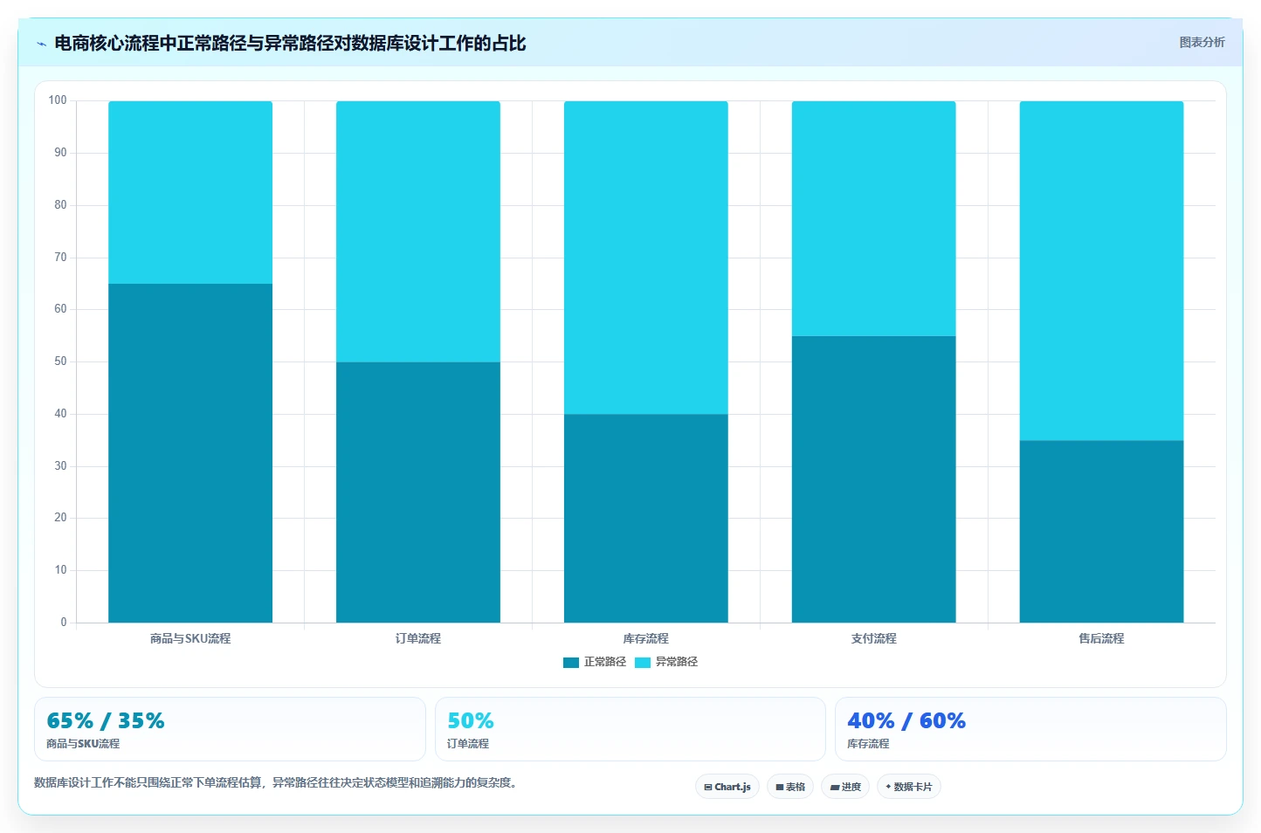Click the 40% / 60% stat value
1261x833 pixels.
click(906, 720)
